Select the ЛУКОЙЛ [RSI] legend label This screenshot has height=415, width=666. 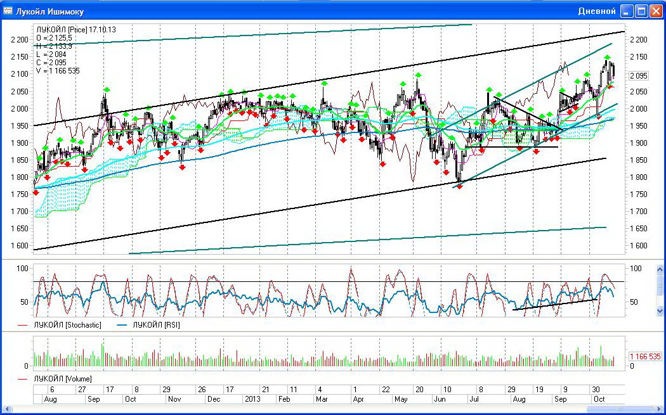coord(156,325)
